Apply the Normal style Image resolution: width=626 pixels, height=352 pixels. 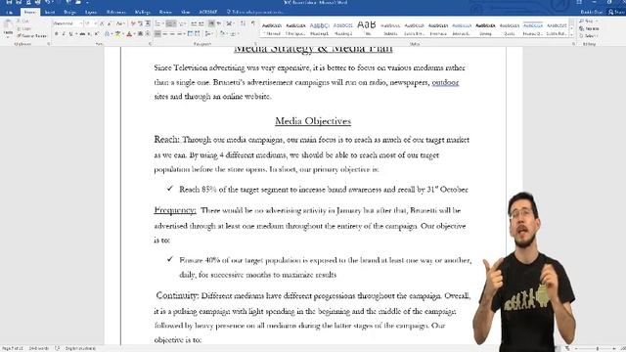[272, 29]
